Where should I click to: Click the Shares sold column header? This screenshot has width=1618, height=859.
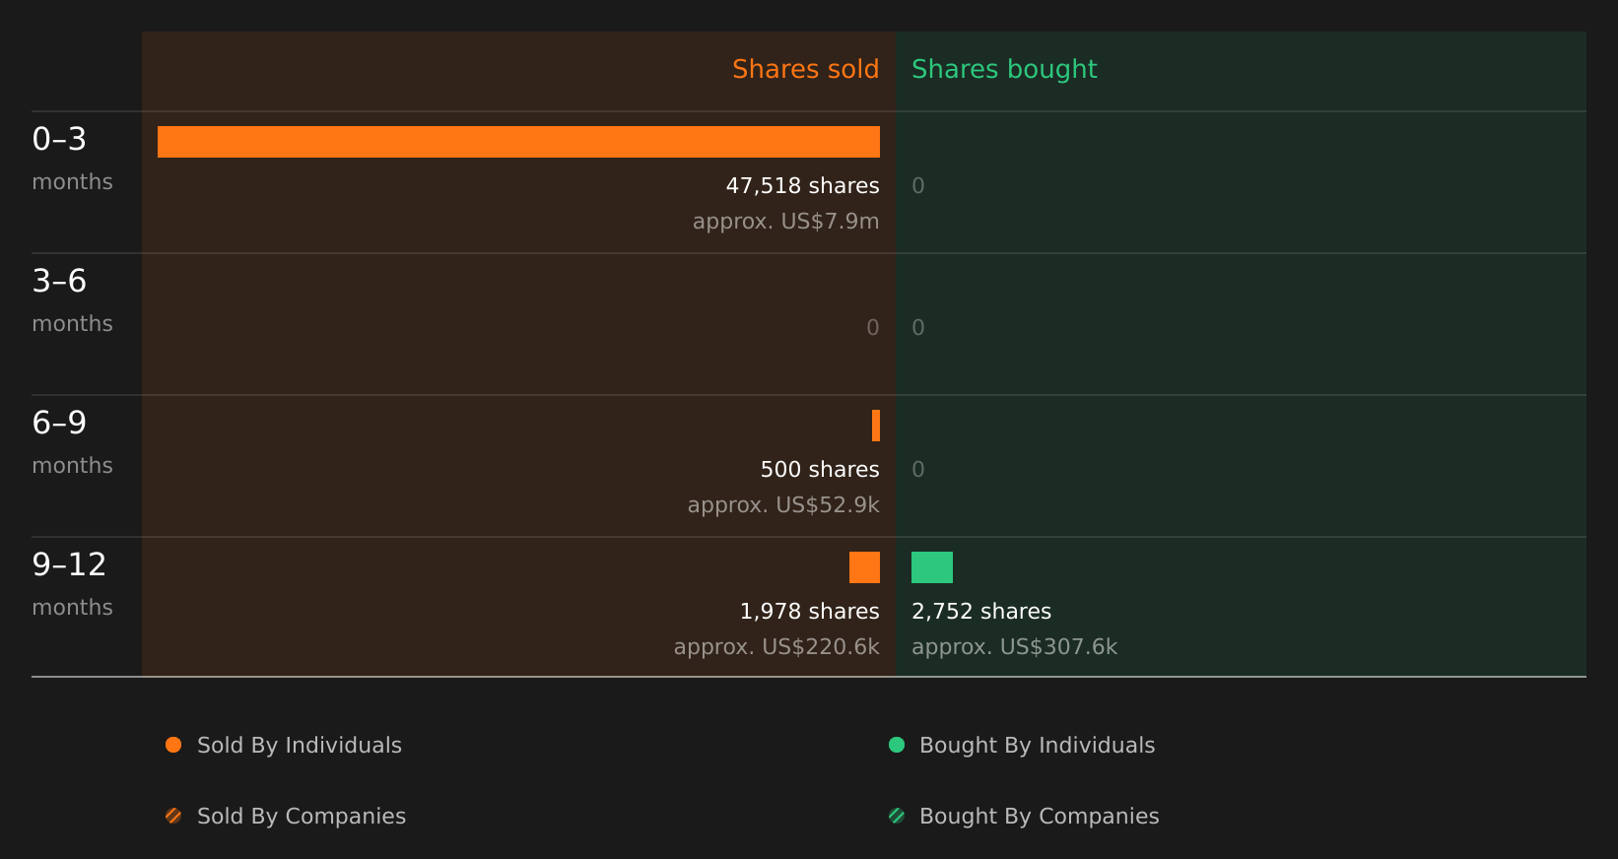tap(805, 69)
